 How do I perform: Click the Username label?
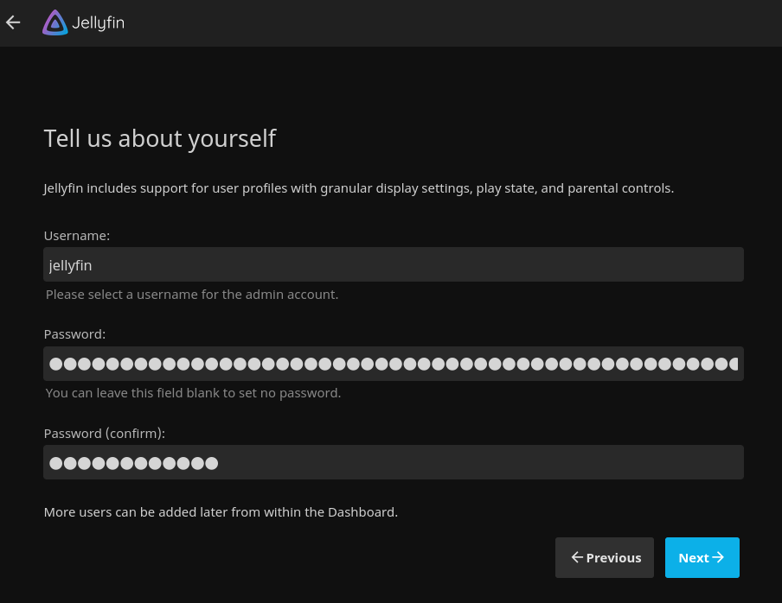click(x=76, y=235)
